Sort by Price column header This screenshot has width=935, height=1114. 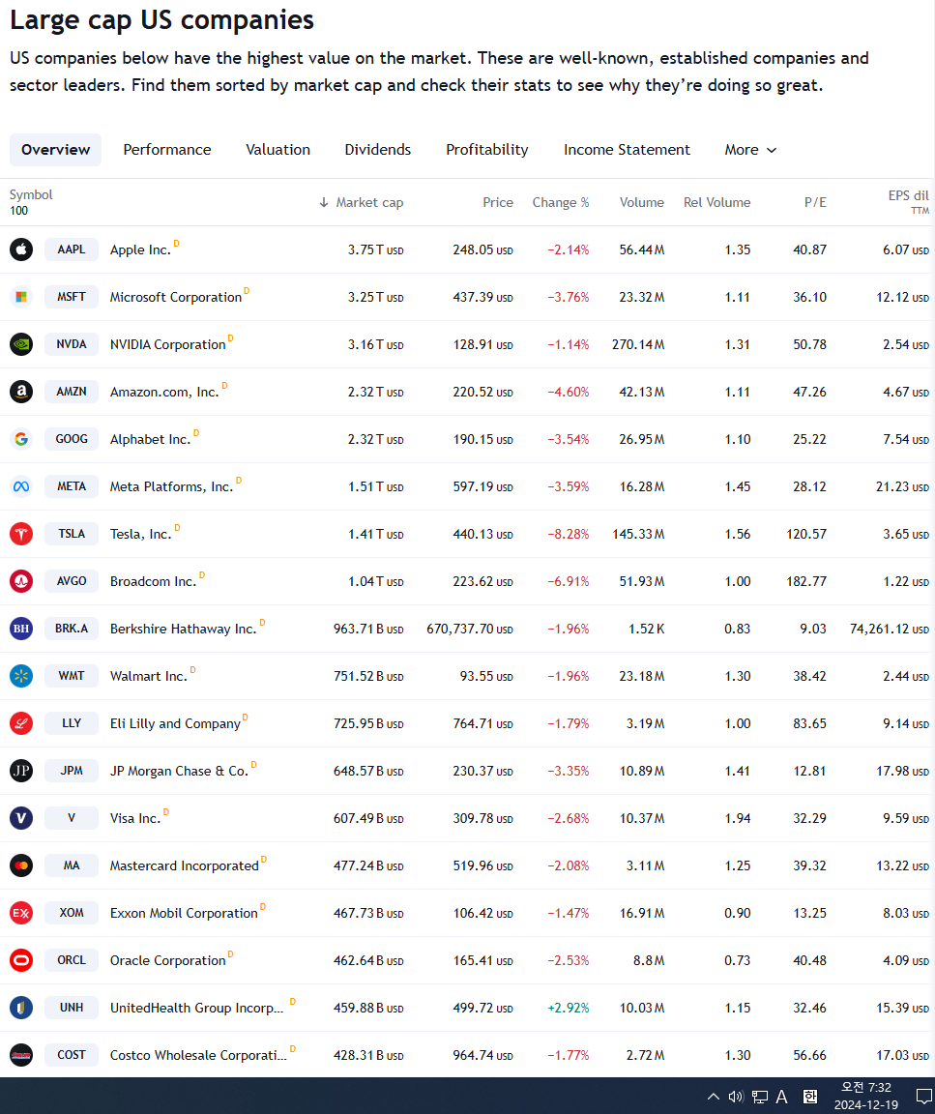[x=497, y=202]
